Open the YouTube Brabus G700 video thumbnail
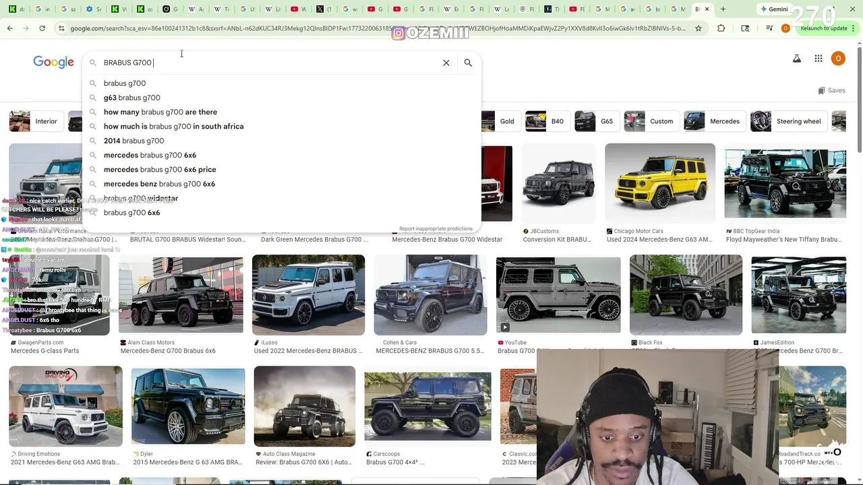 (x=558, y=295)
